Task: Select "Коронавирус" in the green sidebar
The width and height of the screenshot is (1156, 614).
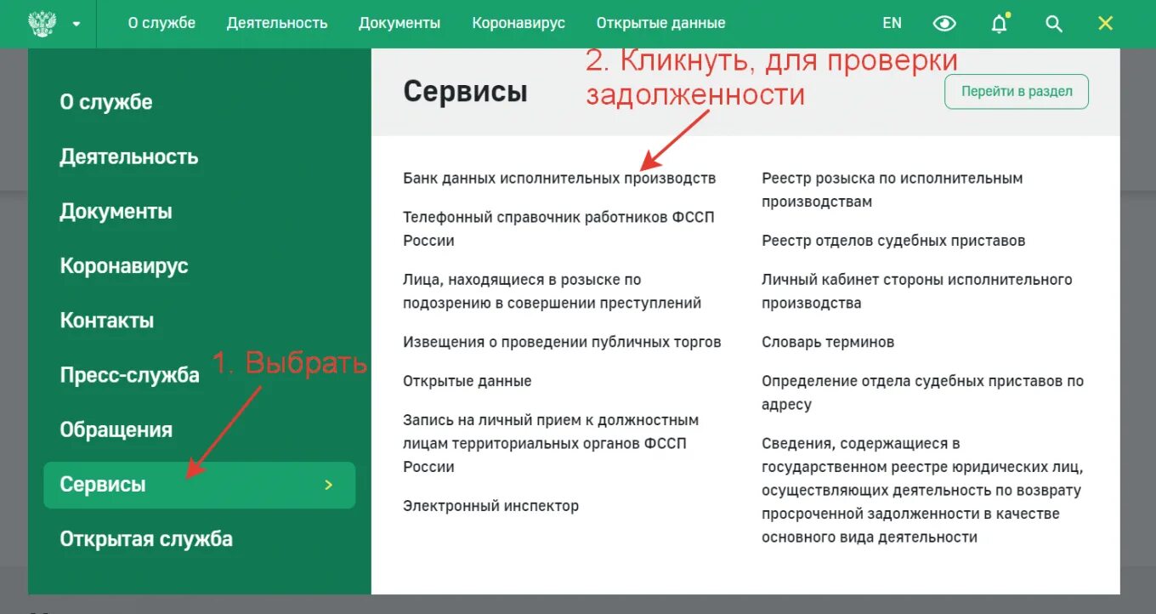Action: click(x=124, y=266)
